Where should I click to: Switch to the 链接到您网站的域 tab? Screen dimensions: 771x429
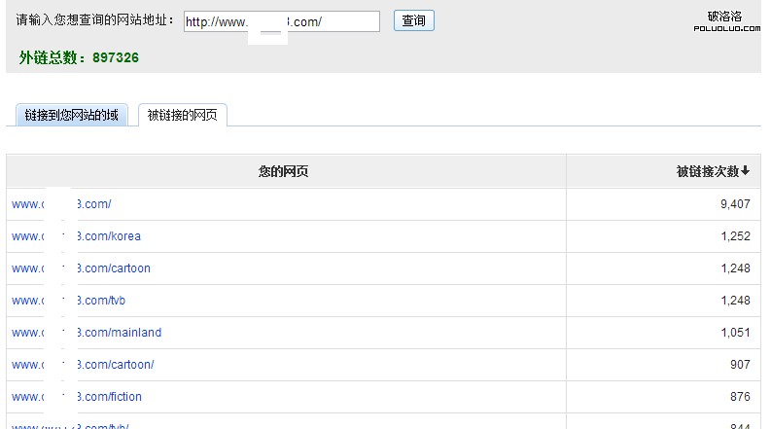coord(72,115)
